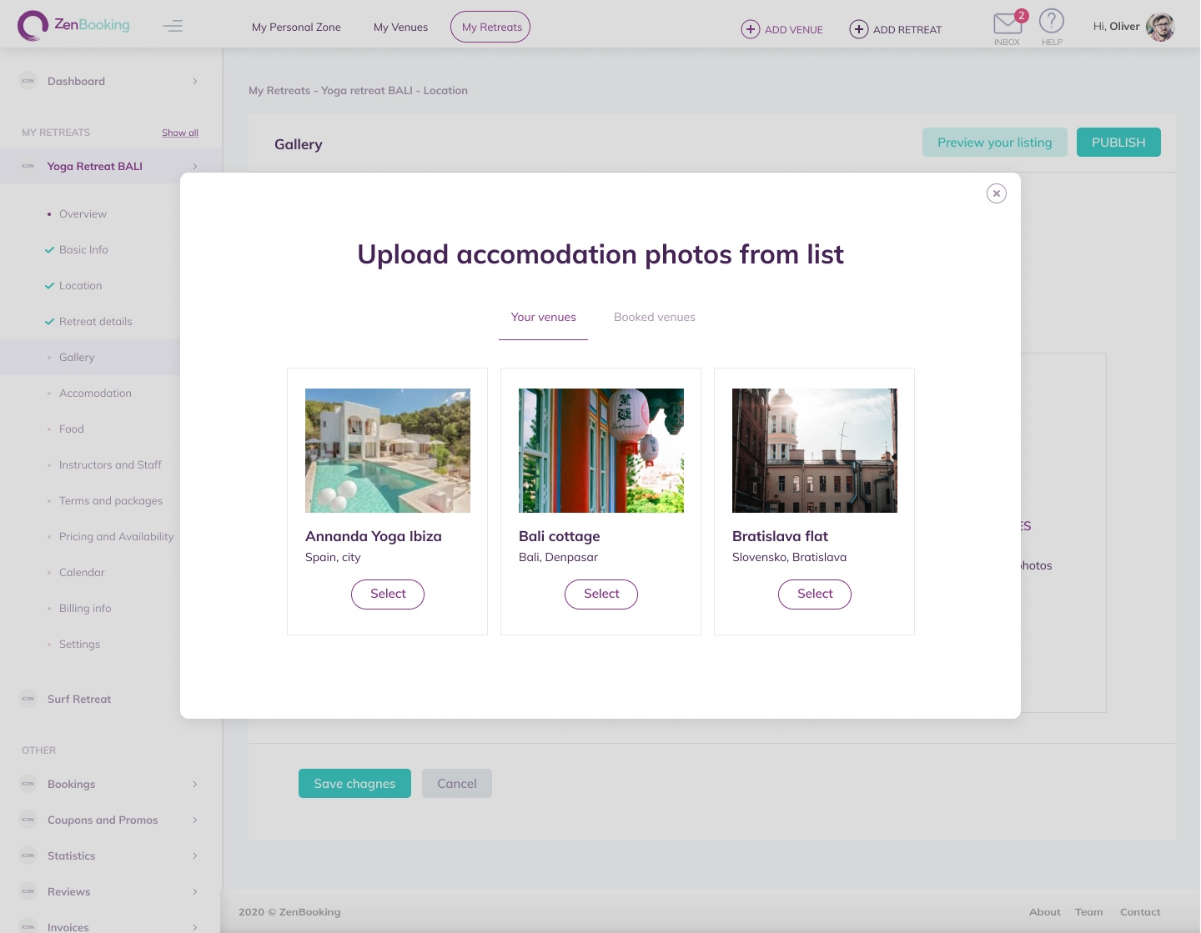
Task: Expand the Yoga Retreat BALI chevron
Action: pyautogui.click(x=195, y=166)
